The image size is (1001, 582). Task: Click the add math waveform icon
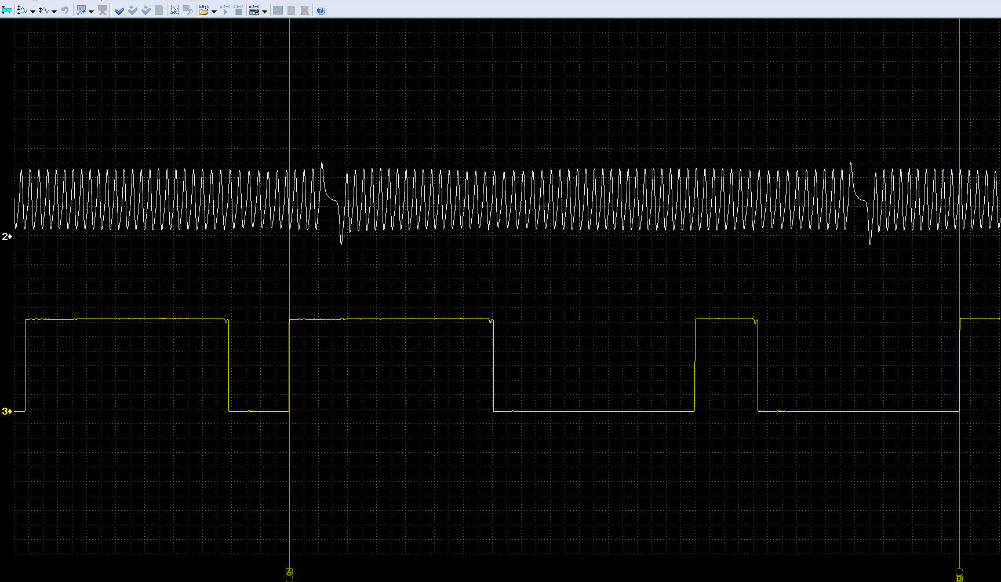click(x=81, y=10)
